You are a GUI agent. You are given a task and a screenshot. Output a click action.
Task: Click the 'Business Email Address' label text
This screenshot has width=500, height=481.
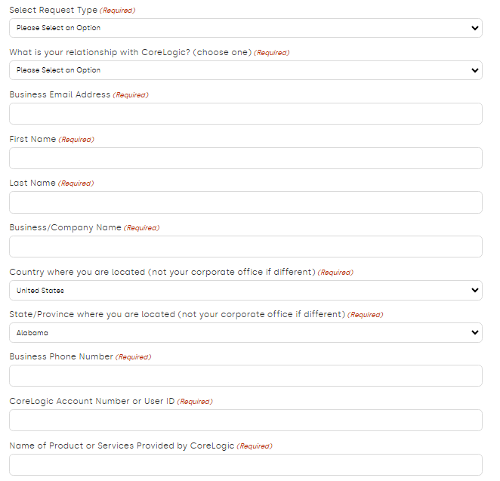pos(60,94)
